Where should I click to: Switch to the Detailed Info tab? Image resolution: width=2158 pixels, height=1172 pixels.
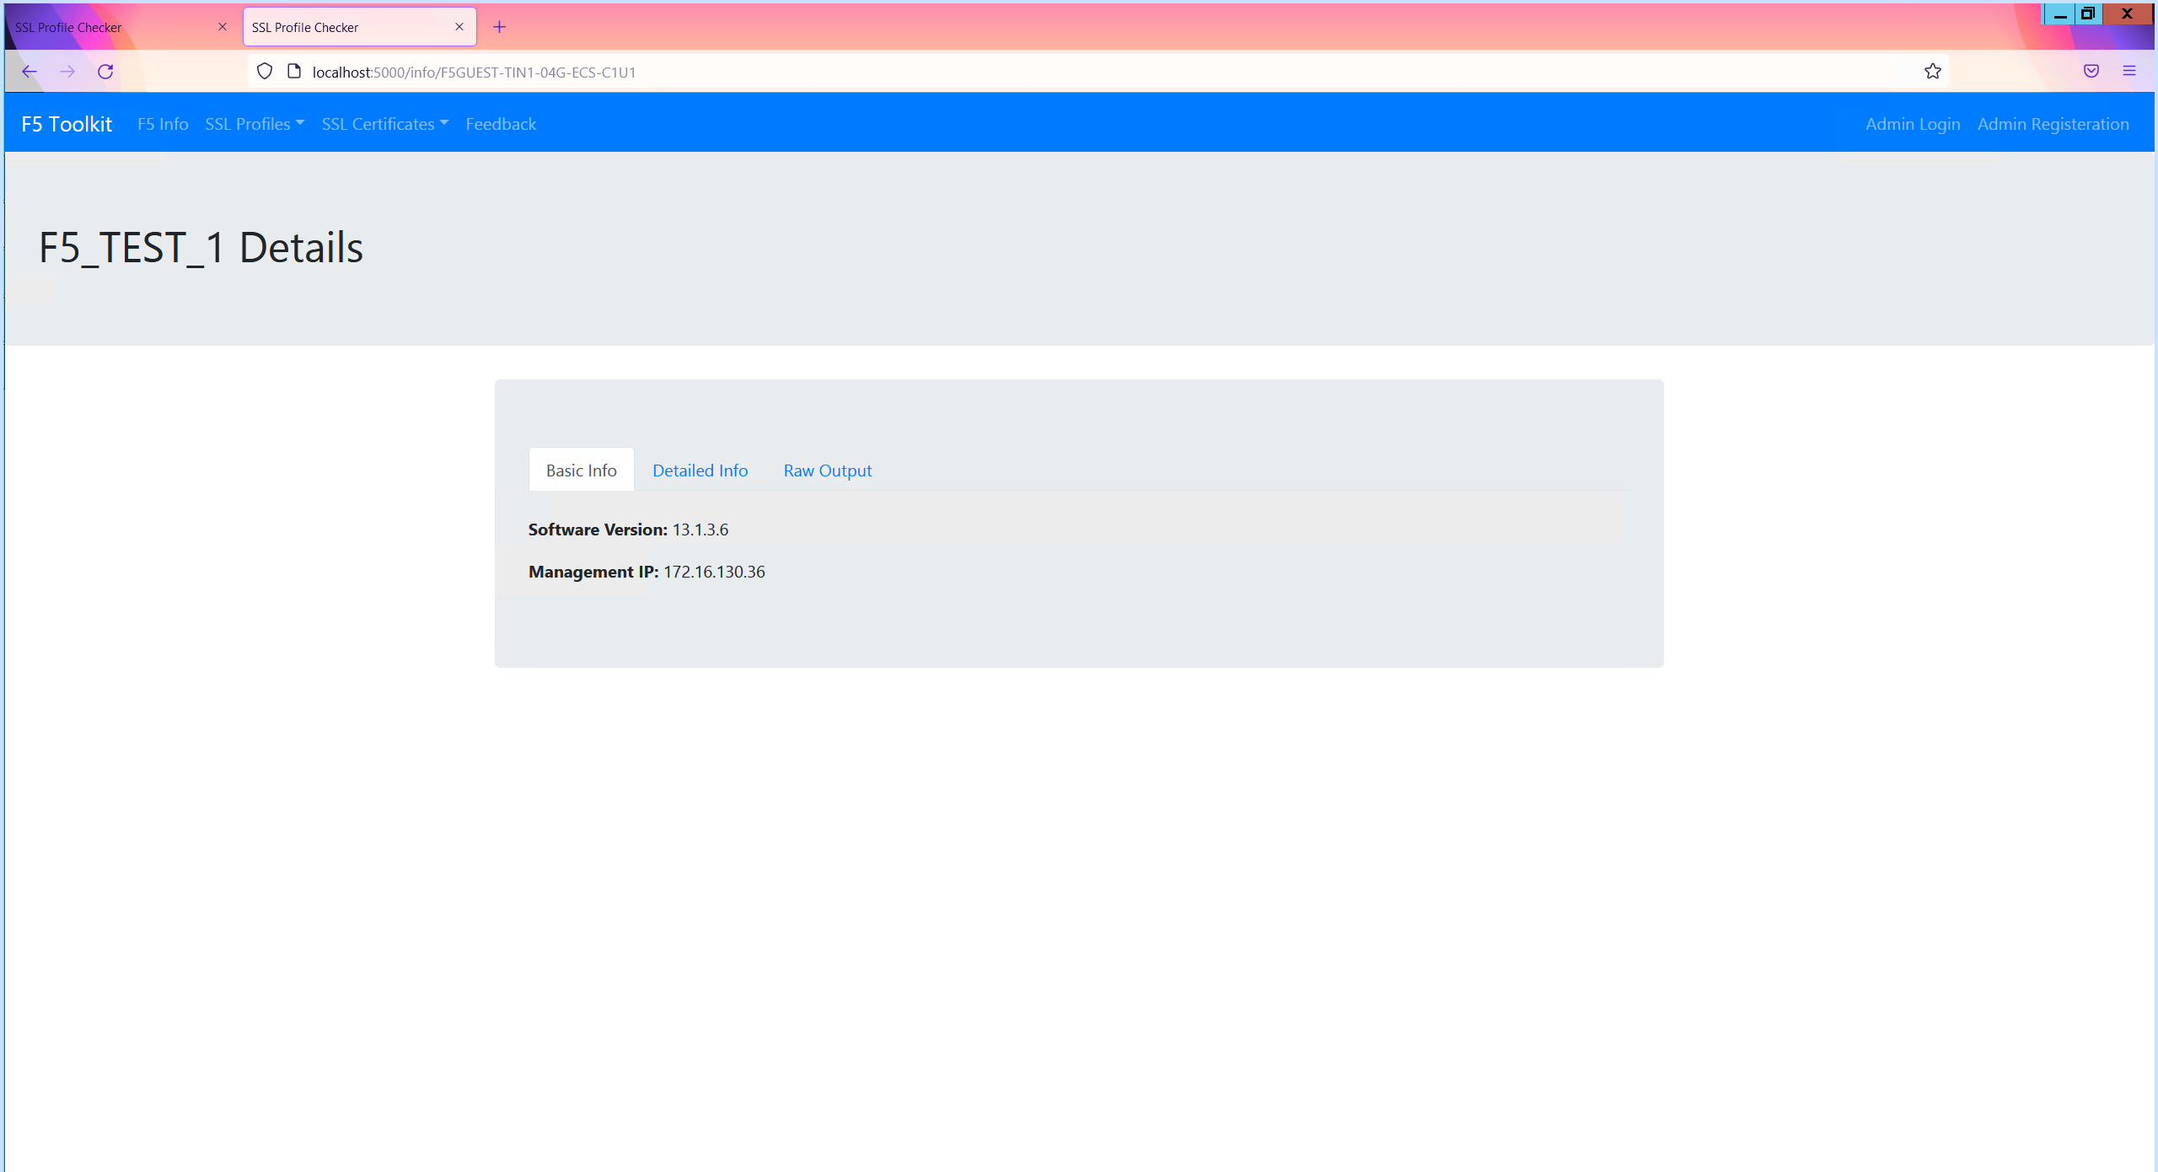700,470
